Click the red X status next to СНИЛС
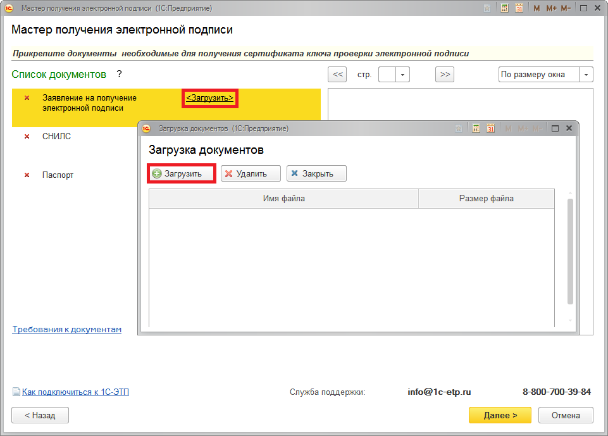608x436 pixels. pyautogui.click(x=27, y=137)
